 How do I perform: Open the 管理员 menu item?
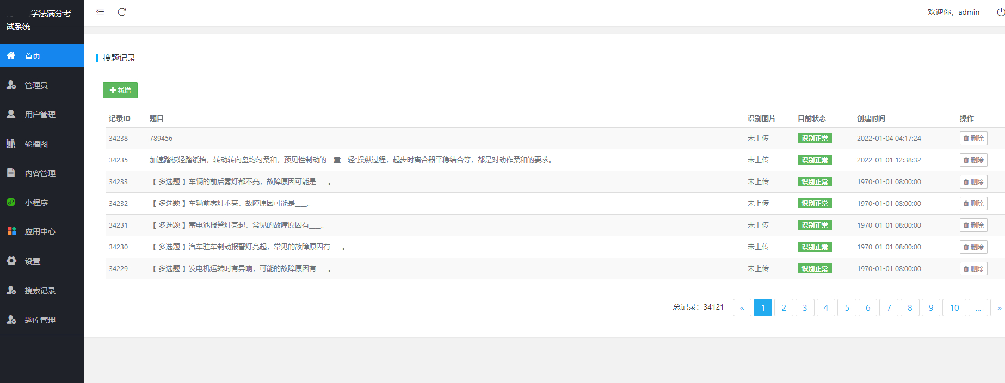click(42, 85)
